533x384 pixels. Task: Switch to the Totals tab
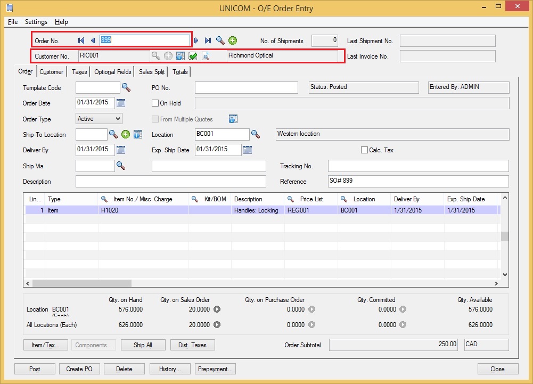coord(180,72)
